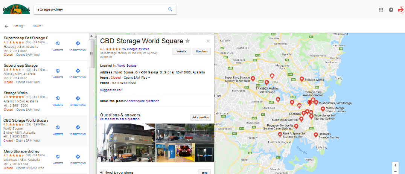Get directions to Supercheap Storage in Sydney NSW
This screenshot has height=174, width=405.
(x=78, y=73)
